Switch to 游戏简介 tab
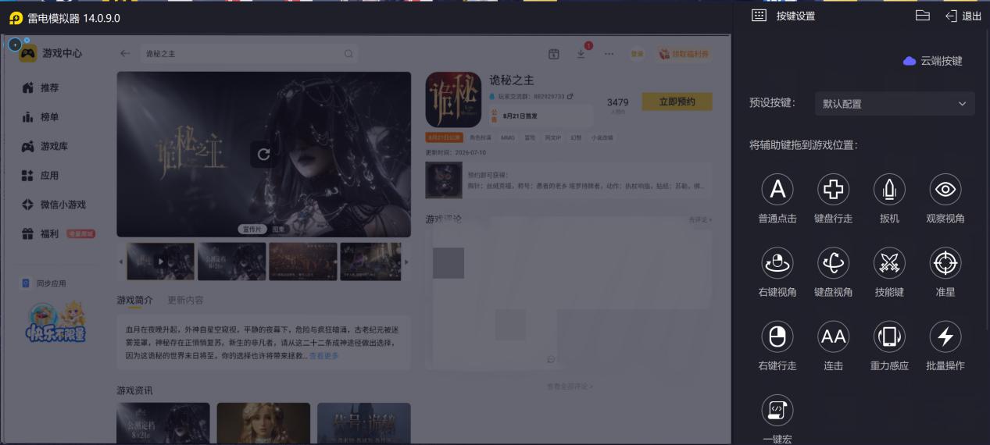This screenshot has height=445, width=990. click(135, 300)
